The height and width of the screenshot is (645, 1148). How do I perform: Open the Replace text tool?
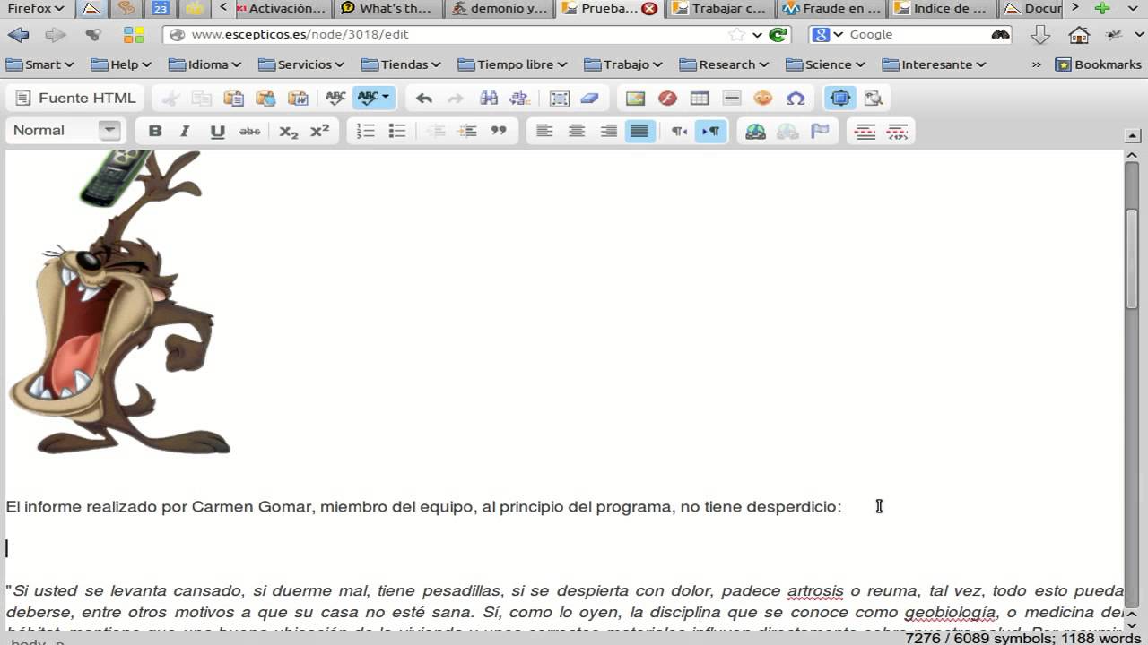519,98
